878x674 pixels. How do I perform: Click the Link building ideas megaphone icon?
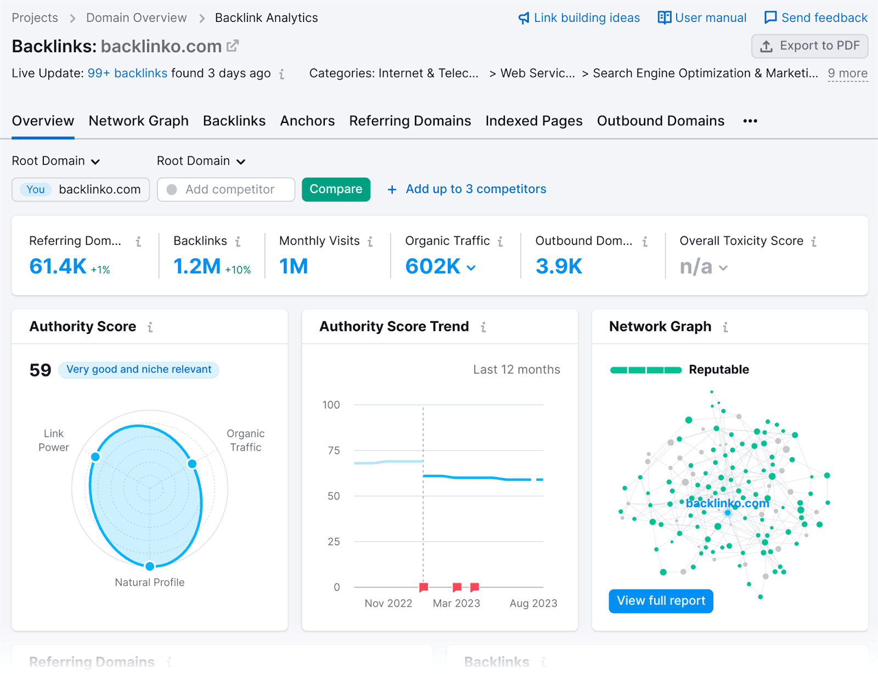pos(523,18)
